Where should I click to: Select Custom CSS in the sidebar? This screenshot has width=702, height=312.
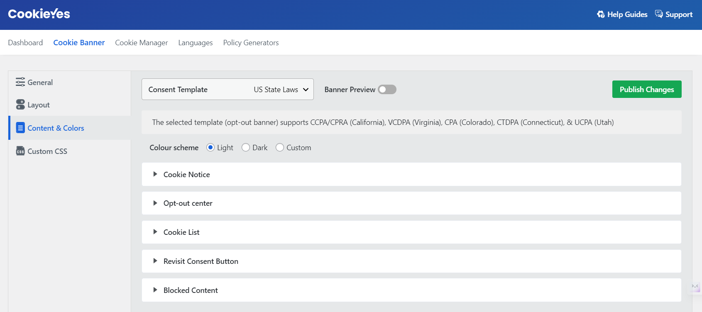coord(70,151)
